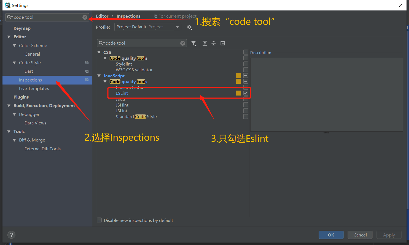The width and height of the screenshot is (409, 245).
Task: Collapse the Build, Execution, Deployment section
Action: (9, 106)
